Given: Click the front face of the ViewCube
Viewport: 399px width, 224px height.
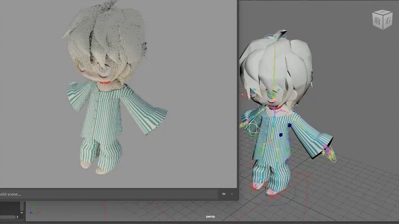Looking at the screenshot, I should click(378, 20).
